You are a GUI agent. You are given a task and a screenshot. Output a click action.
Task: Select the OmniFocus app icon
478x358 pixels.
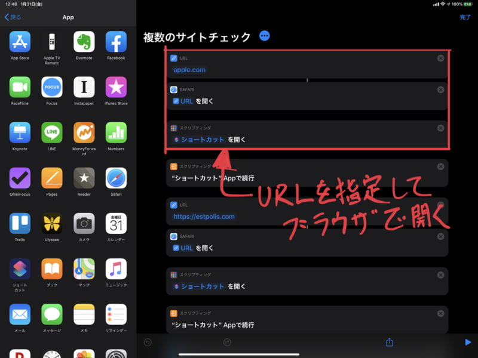(20, 178)
